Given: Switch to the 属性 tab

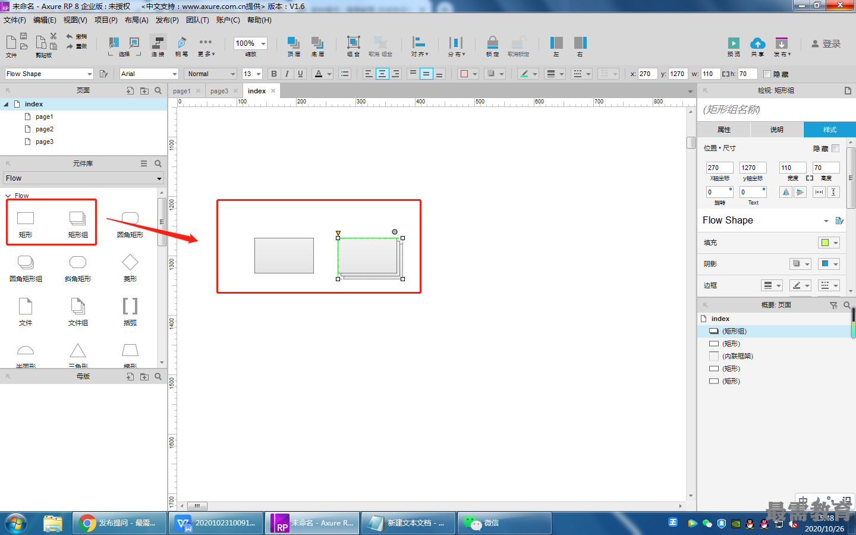Looking at the screenshot, I should 724,130.
